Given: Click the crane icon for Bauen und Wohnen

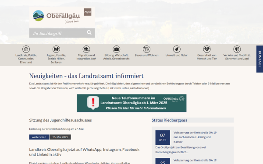Looking at the screenshot, I should 146,49.
